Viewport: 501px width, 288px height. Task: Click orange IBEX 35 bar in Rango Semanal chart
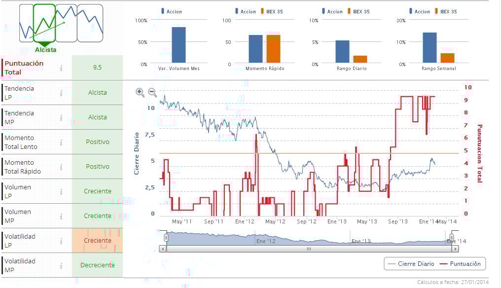click(447, 58)
